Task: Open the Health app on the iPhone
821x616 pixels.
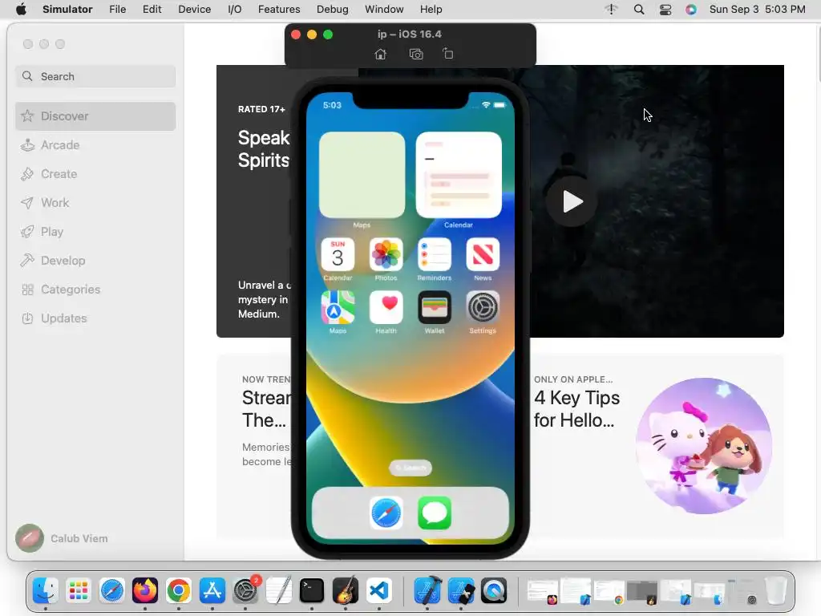Action: coord(386,307)
